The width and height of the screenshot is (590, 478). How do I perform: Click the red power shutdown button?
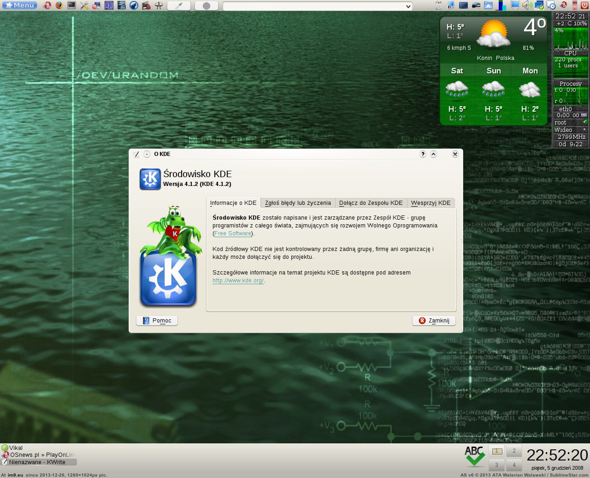point(584,6)
